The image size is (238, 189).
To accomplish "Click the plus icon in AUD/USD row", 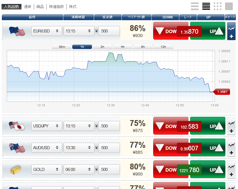I will point(231,153).
